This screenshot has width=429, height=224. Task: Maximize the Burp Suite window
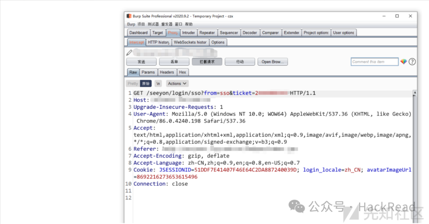click(397, 16)
